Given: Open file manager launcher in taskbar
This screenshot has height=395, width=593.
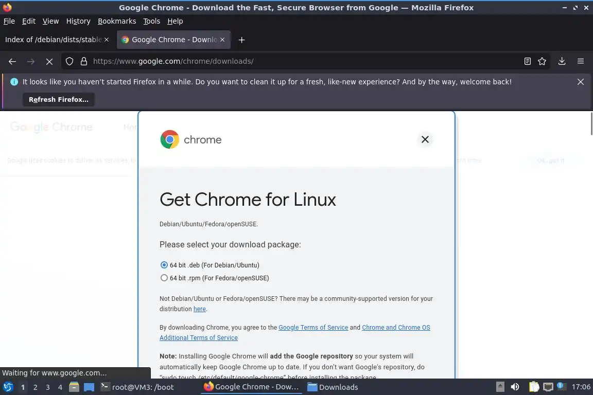Looking at the screenshot, I should 74,387.
